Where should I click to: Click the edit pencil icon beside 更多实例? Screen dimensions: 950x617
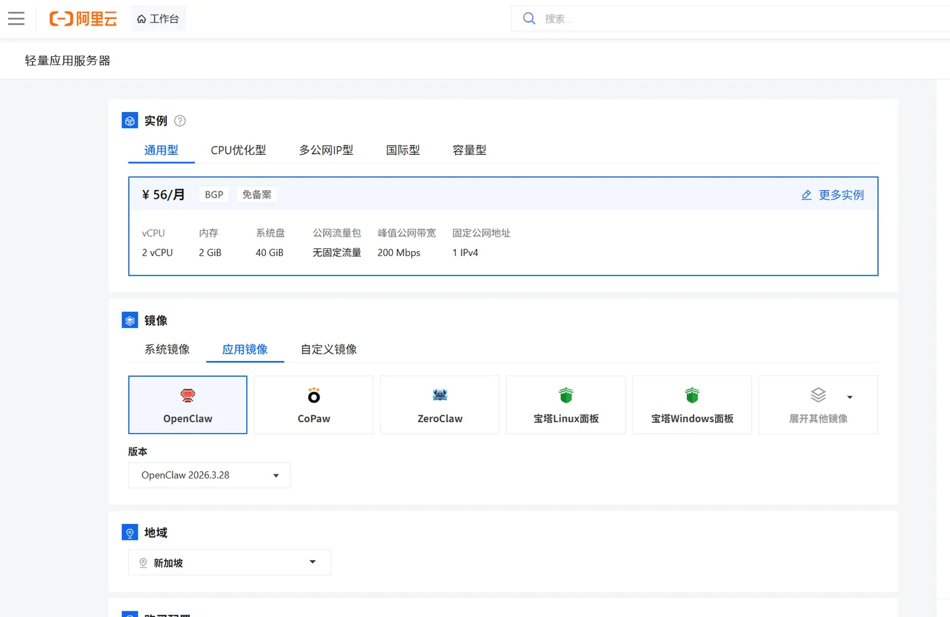807,195
